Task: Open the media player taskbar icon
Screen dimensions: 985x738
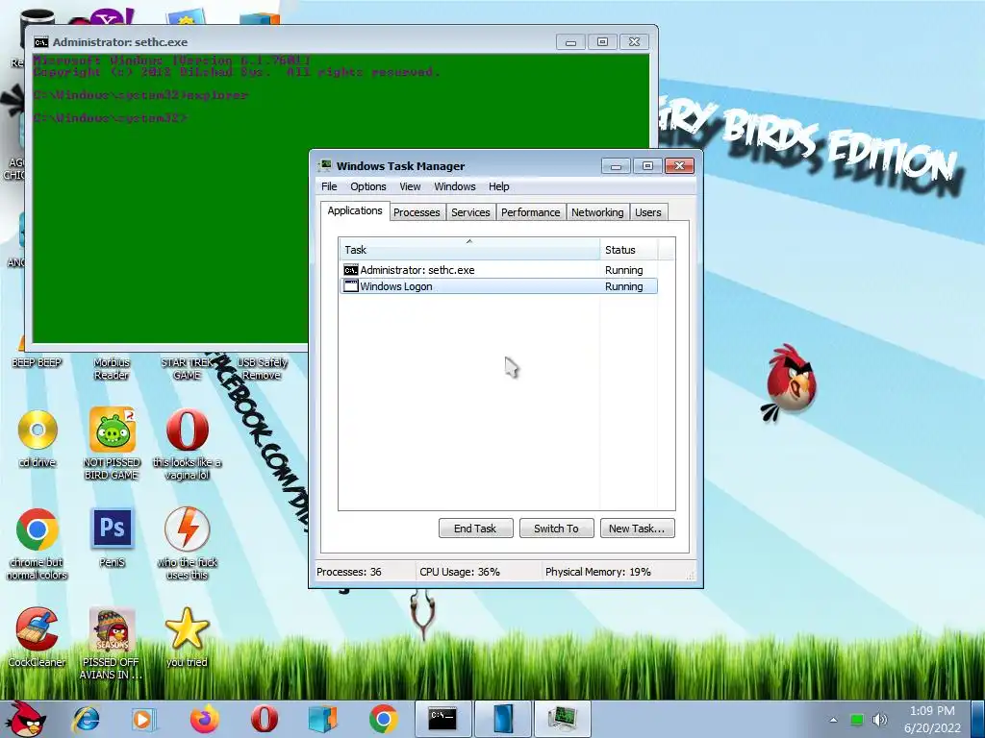Action: point(143,719)
